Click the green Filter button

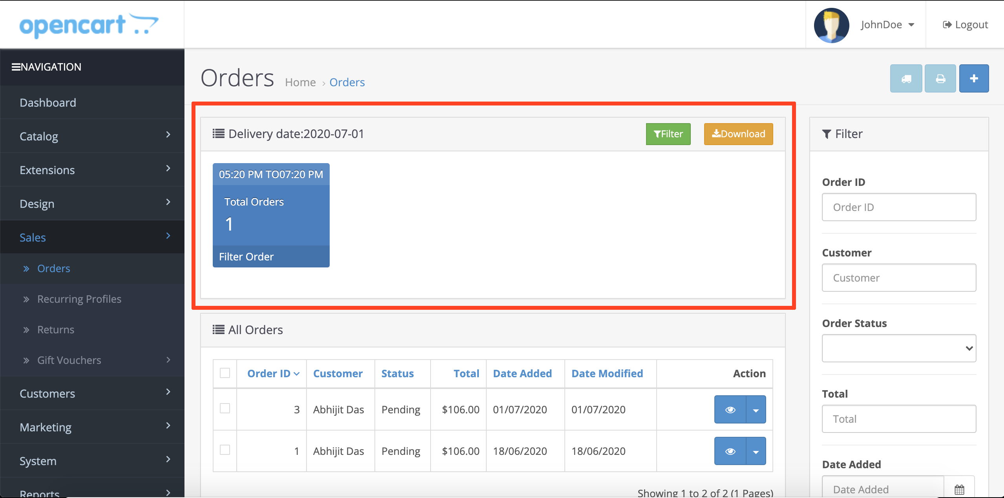click(668, 134)
